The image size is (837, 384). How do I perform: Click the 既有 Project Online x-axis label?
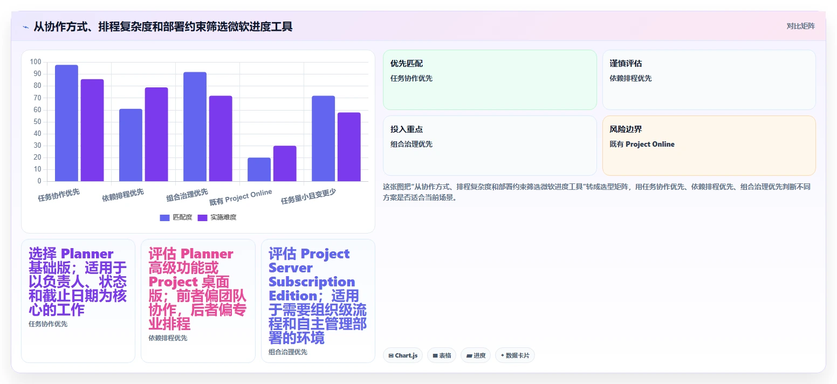241,197
